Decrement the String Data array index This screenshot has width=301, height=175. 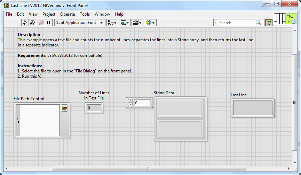pyautogui.click(x=130, y=104)
